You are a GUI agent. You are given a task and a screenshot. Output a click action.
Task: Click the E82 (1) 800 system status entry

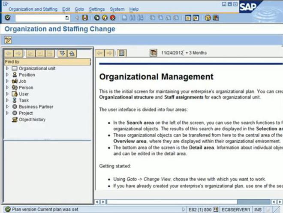click(x=200, y=210)
